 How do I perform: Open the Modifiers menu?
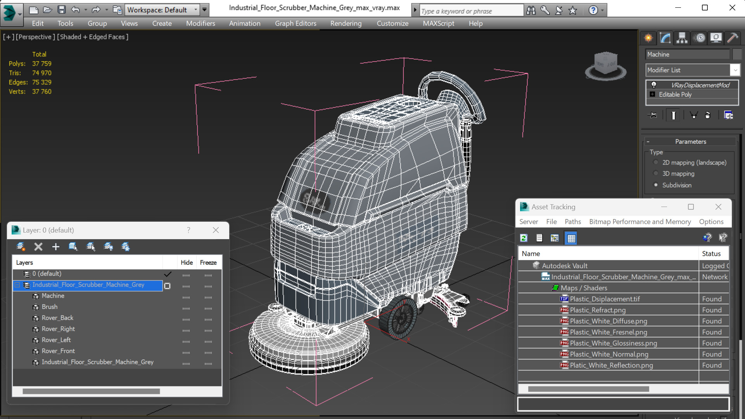point(201,23)
